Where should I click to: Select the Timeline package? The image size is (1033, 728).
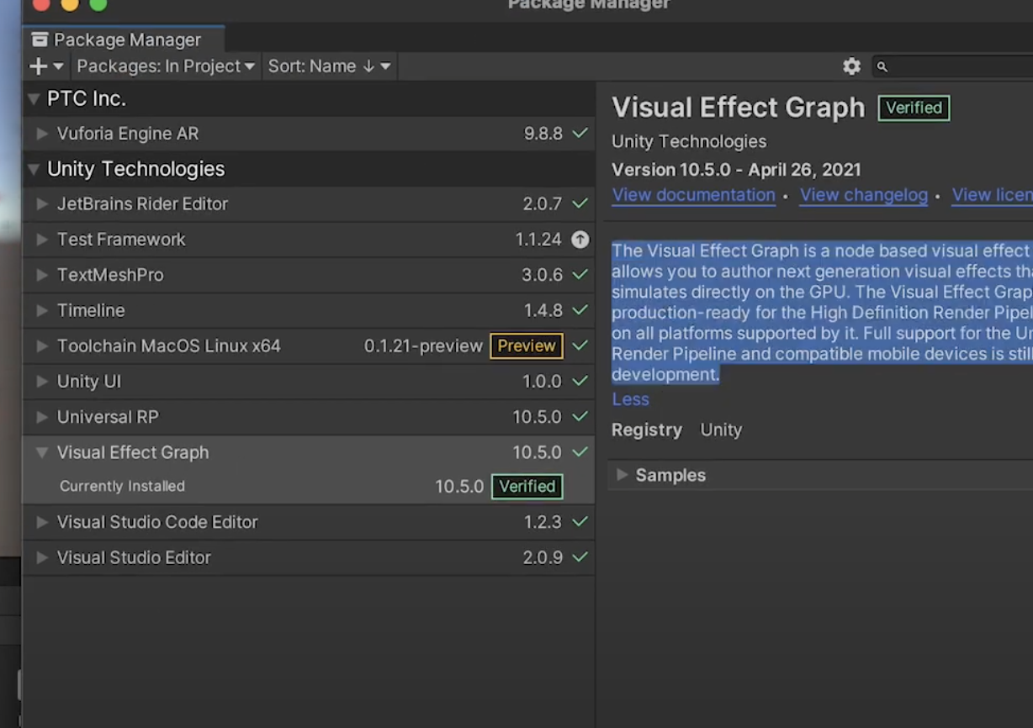point(309,310)
